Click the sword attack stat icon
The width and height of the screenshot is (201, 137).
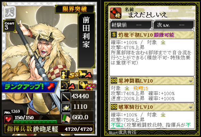66,97
